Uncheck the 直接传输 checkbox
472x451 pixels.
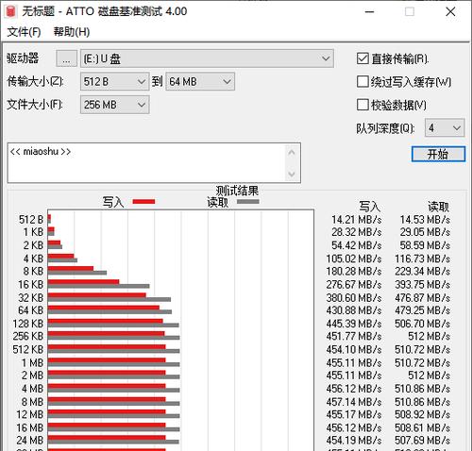click(362, 58)
